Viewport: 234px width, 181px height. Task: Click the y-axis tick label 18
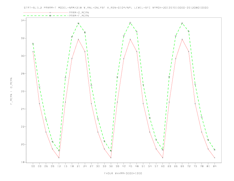click(22, 162)
